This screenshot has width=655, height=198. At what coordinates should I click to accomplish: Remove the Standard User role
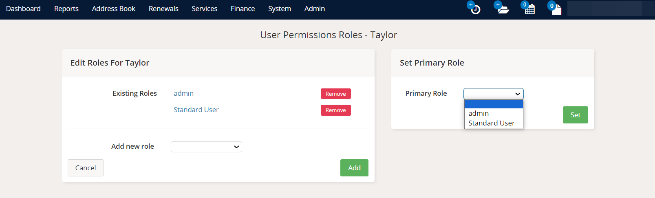coord(335,110)
